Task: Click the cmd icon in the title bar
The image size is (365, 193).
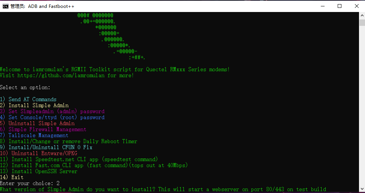Action: [5, 6]
